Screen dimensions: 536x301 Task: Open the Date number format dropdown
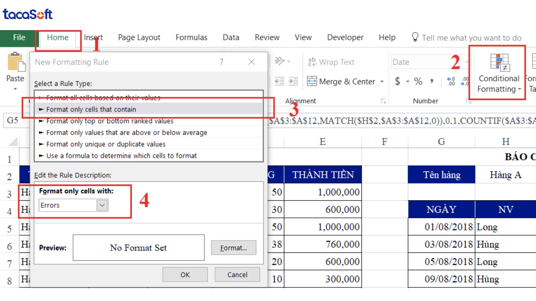(467, 62)
